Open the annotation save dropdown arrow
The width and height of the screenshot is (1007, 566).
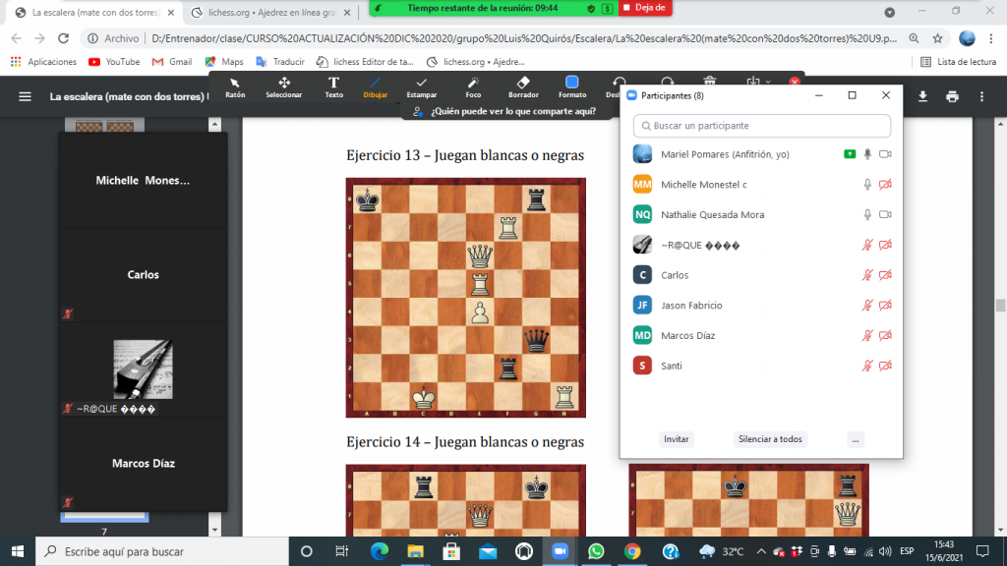tap(768, 82)
